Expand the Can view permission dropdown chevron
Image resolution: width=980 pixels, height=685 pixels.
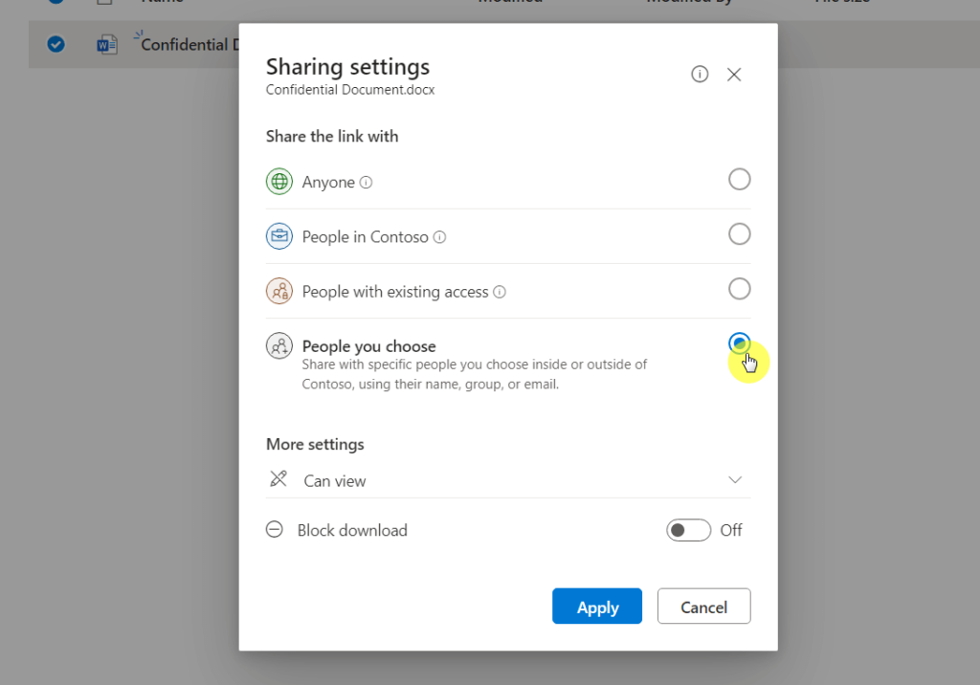pos(735,480)
